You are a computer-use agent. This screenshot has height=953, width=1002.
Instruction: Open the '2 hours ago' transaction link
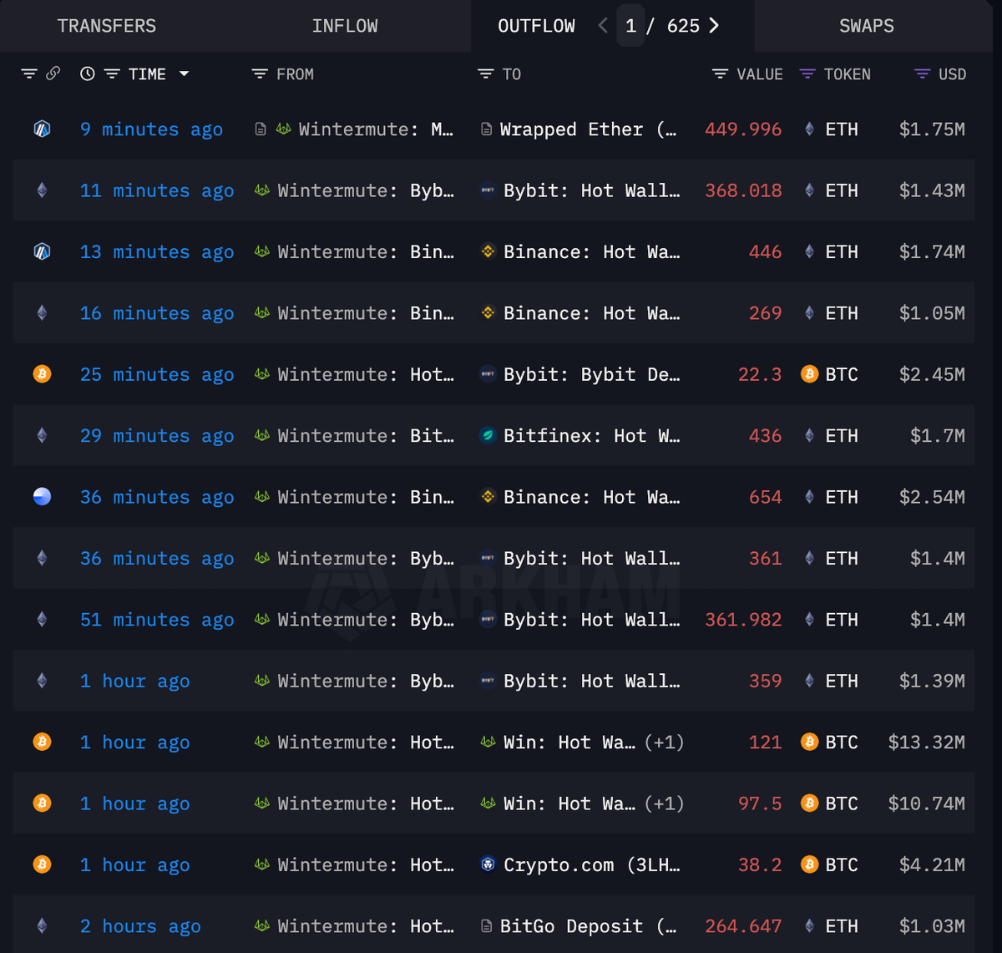coord(140,926)
